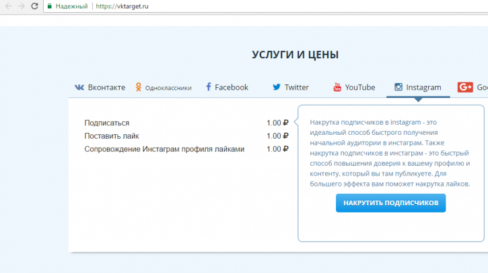Click the browser forward arrow
488x273 pixels.
[21, 6]
